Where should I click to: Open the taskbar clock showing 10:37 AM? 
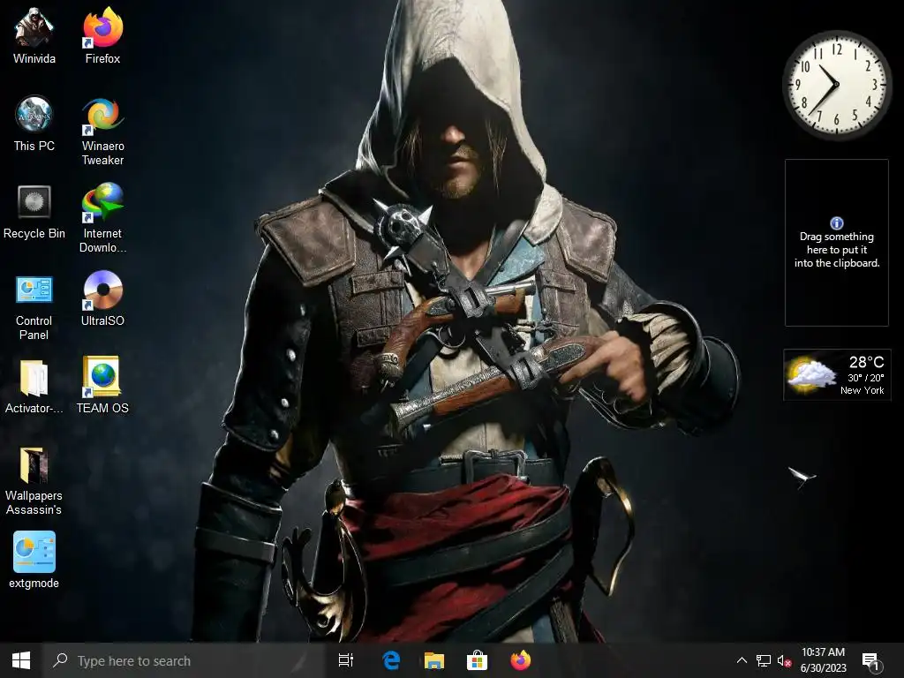pos(824,660)
